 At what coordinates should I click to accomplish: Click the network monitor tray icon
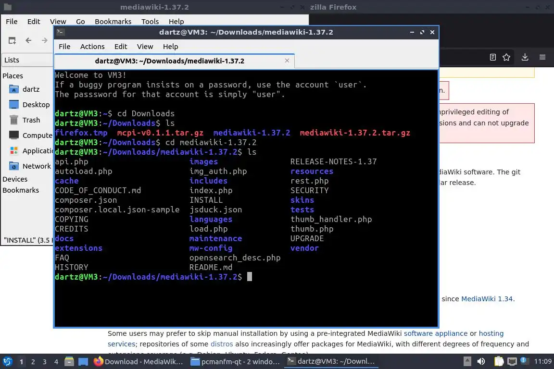point(512,361)
